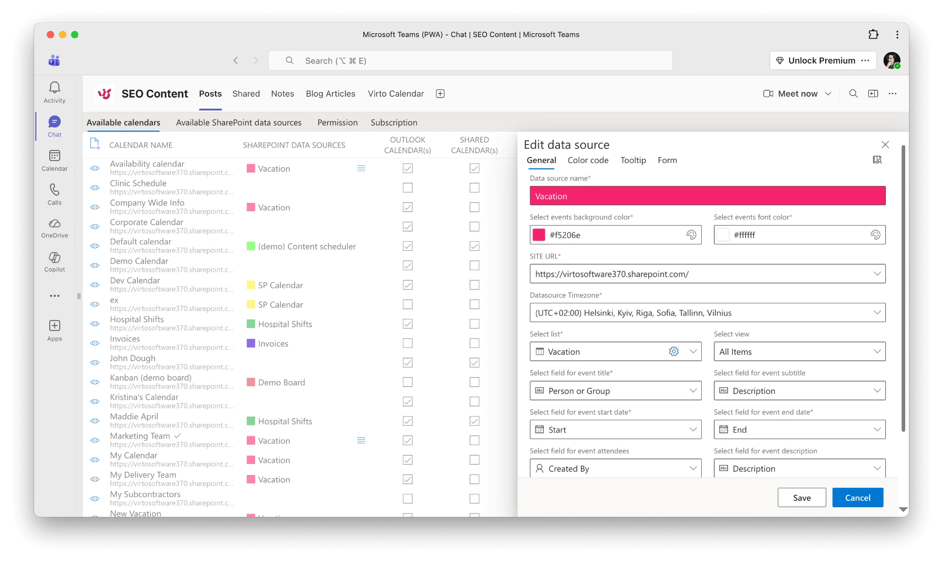Uncheck shared calendar for Availability calendar
This screenshot has height=562, width=943.
(474, 168)
